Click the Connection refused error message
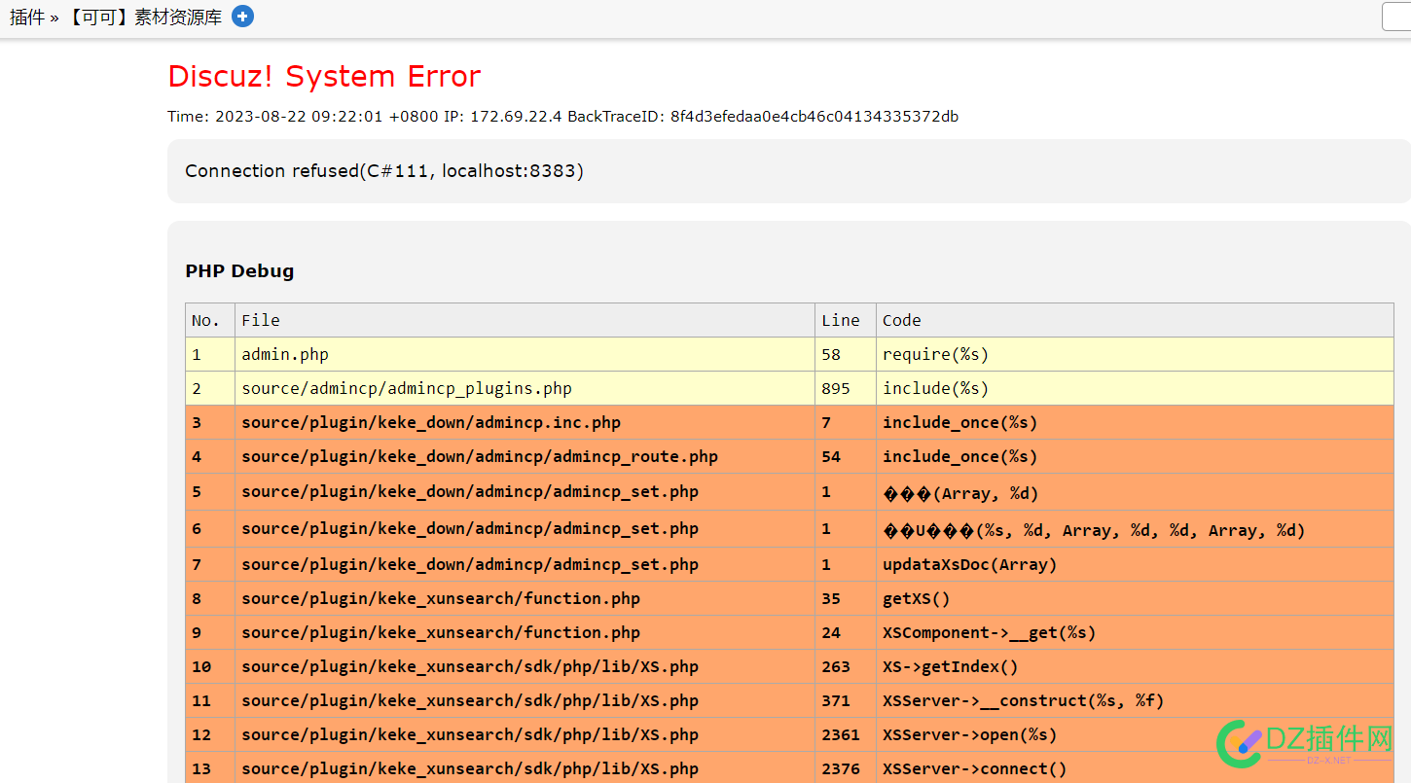 point(384,171)
